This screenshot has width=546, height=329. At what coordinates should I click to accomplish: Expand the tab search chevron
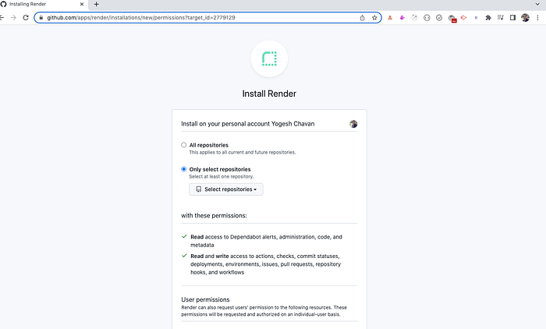point(537,4)
